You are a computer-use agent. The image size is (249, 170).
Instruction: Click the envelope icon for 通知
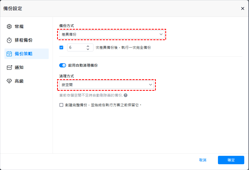point(9,67)
